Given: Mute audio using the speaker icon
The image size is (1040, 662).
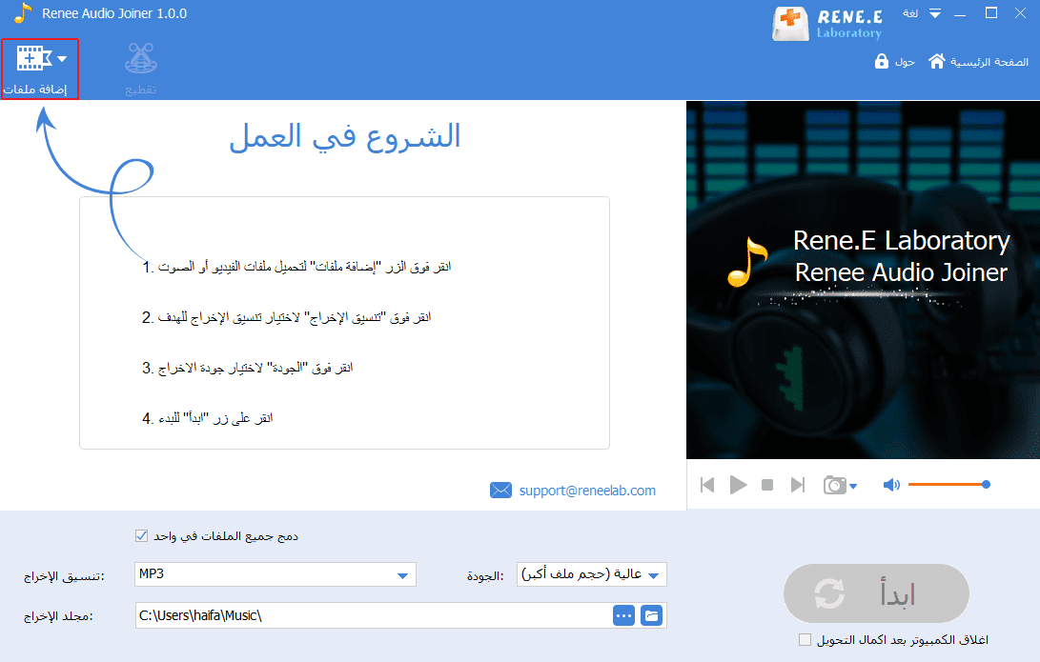Looking at the screenshot, I should [x=891, y=485].
